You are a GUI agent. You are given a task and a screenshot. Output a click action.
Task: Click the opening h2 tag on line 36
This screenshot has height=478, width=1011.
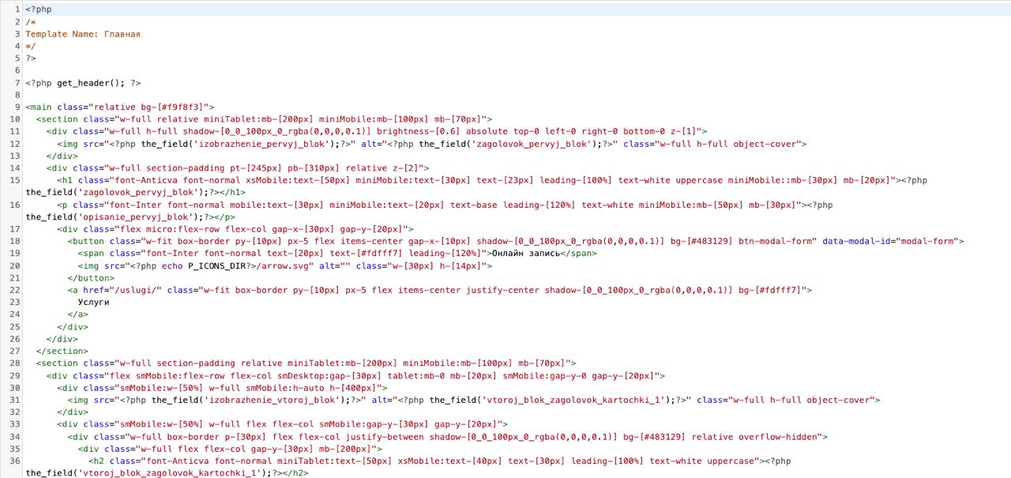coord(96,461)
